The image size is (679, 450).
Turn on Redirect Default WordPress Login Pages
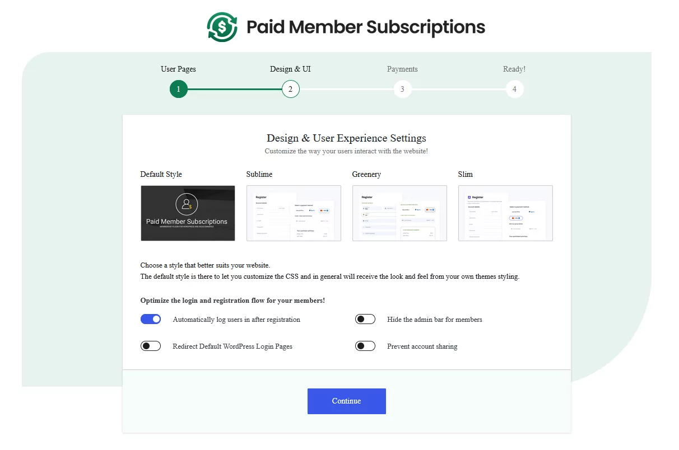tap(151, 346)
